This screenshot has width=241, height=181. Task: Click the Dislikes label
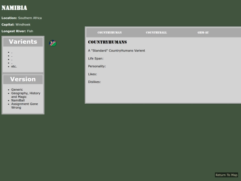[x=94, y=82]
